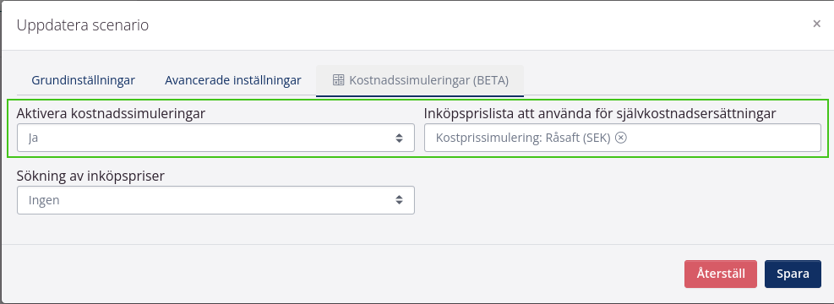Select the Kostnadssimuleringar (BETA) tab label

click(x=428, y=80)
